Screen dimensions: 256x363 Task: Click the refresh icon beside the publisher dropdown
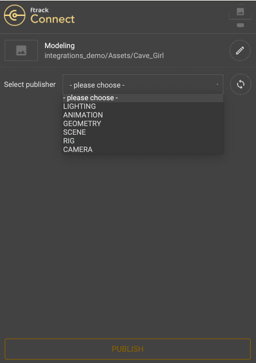pyautogui.click(x=240, y=84)
